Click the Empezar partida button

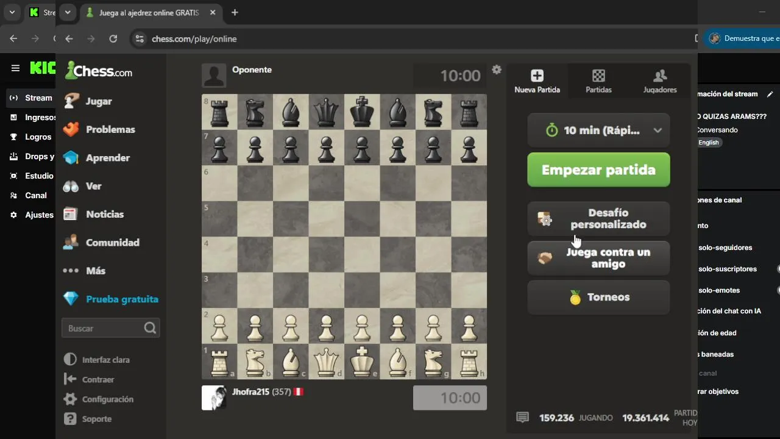(598, 170)
